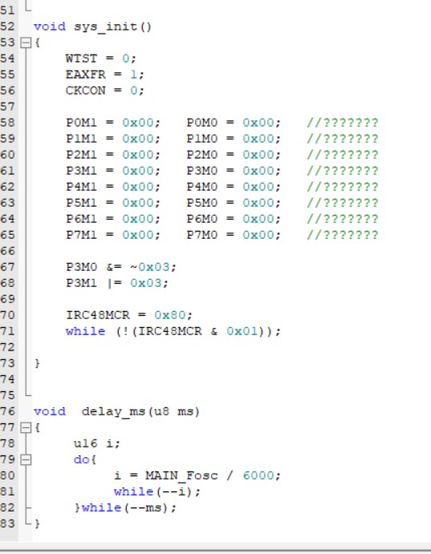This screenshot has height=554, width=431.
Task: Place cursor on sys_init function name
Action: [108, 26]
